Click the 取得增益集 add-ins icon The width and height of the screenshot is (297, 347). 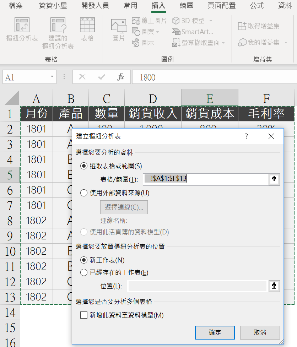click(242, 26)
